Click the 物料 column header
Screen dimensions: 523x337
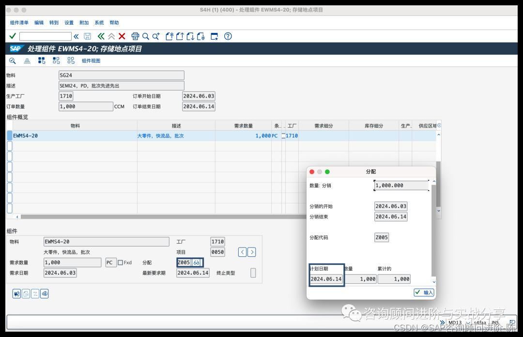pyautogui.click(x=75, y=126)
